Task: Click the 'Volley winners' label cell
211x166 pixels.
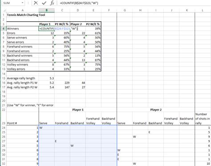Action: 23,65
